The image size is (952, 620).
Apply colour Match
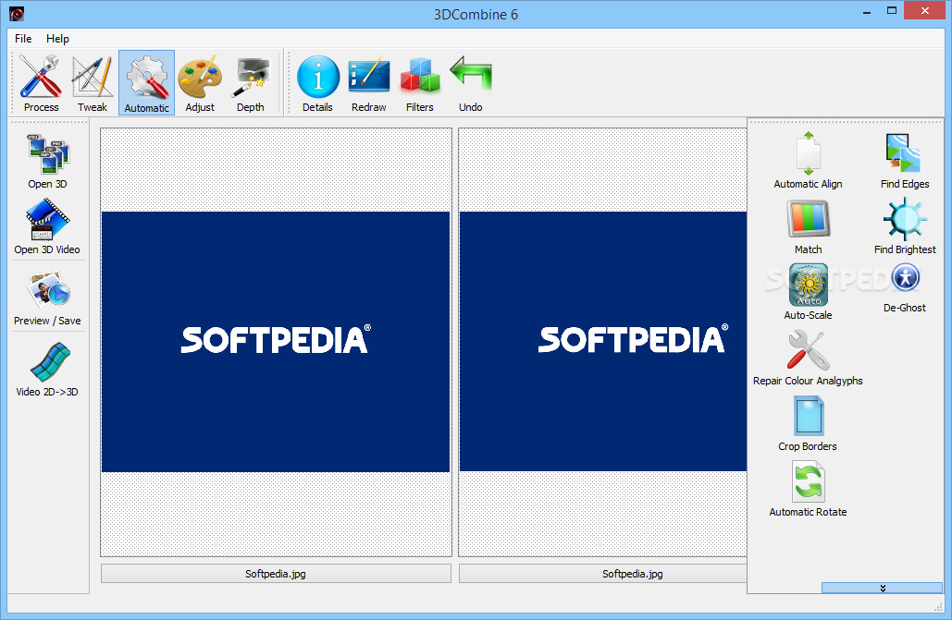pos(808,226)
